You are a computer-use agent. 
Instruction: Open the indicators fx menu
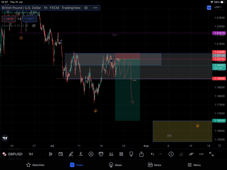(81, 154)
